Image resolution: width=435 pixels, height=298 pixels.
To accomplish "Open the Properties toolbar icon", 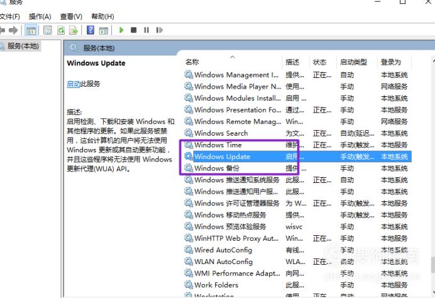I will (47, 30).
